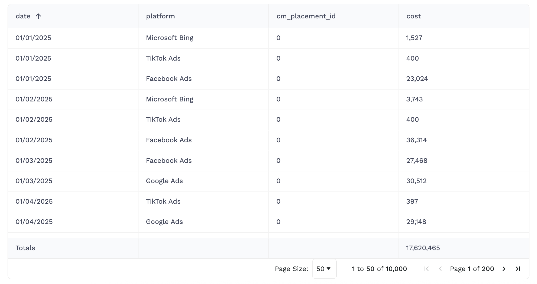Jump to the last page
The height and width of the screenshot is (284, 537).
pos(518,269)
